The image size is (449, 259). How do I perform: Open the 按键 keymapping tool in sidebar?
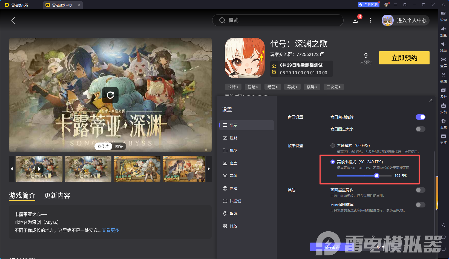(444, 16)
